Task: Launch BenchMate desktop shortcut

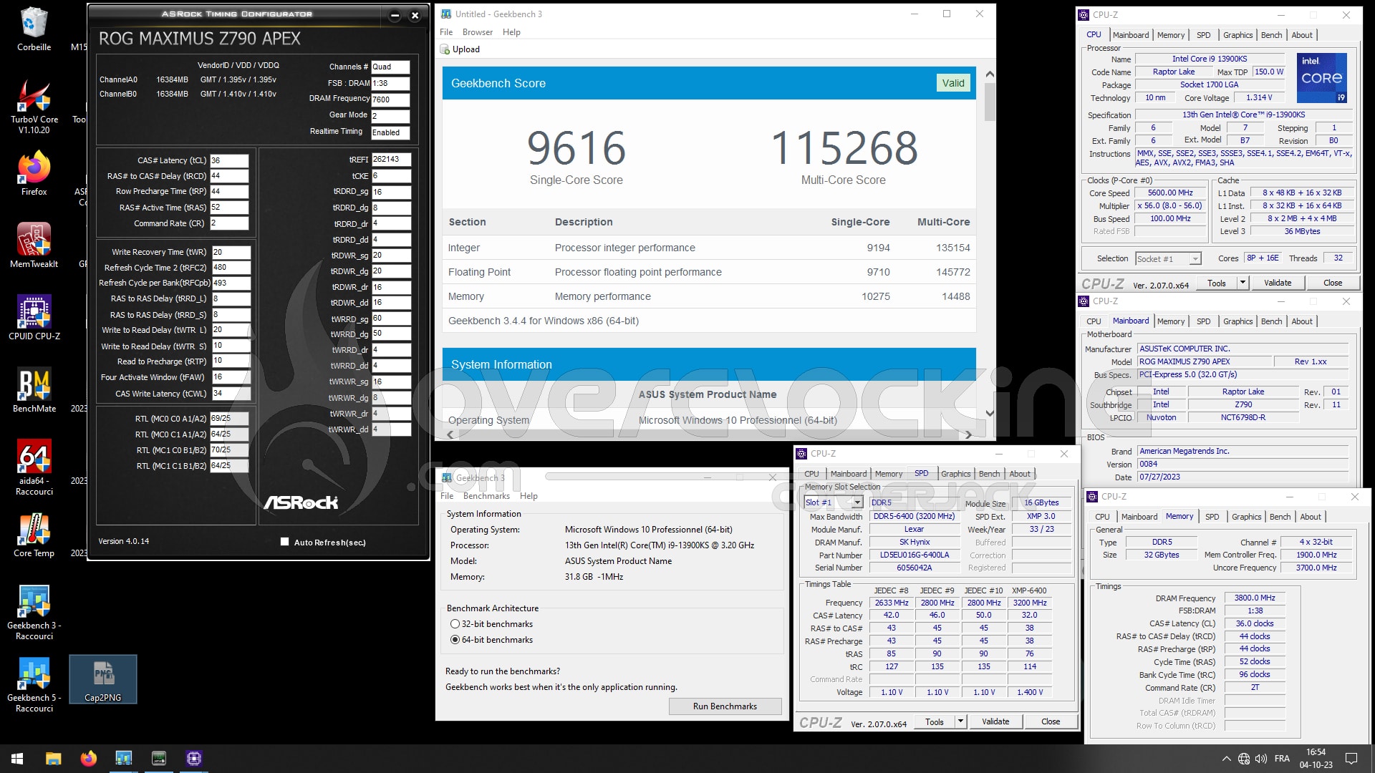Action: pos(34,390)
